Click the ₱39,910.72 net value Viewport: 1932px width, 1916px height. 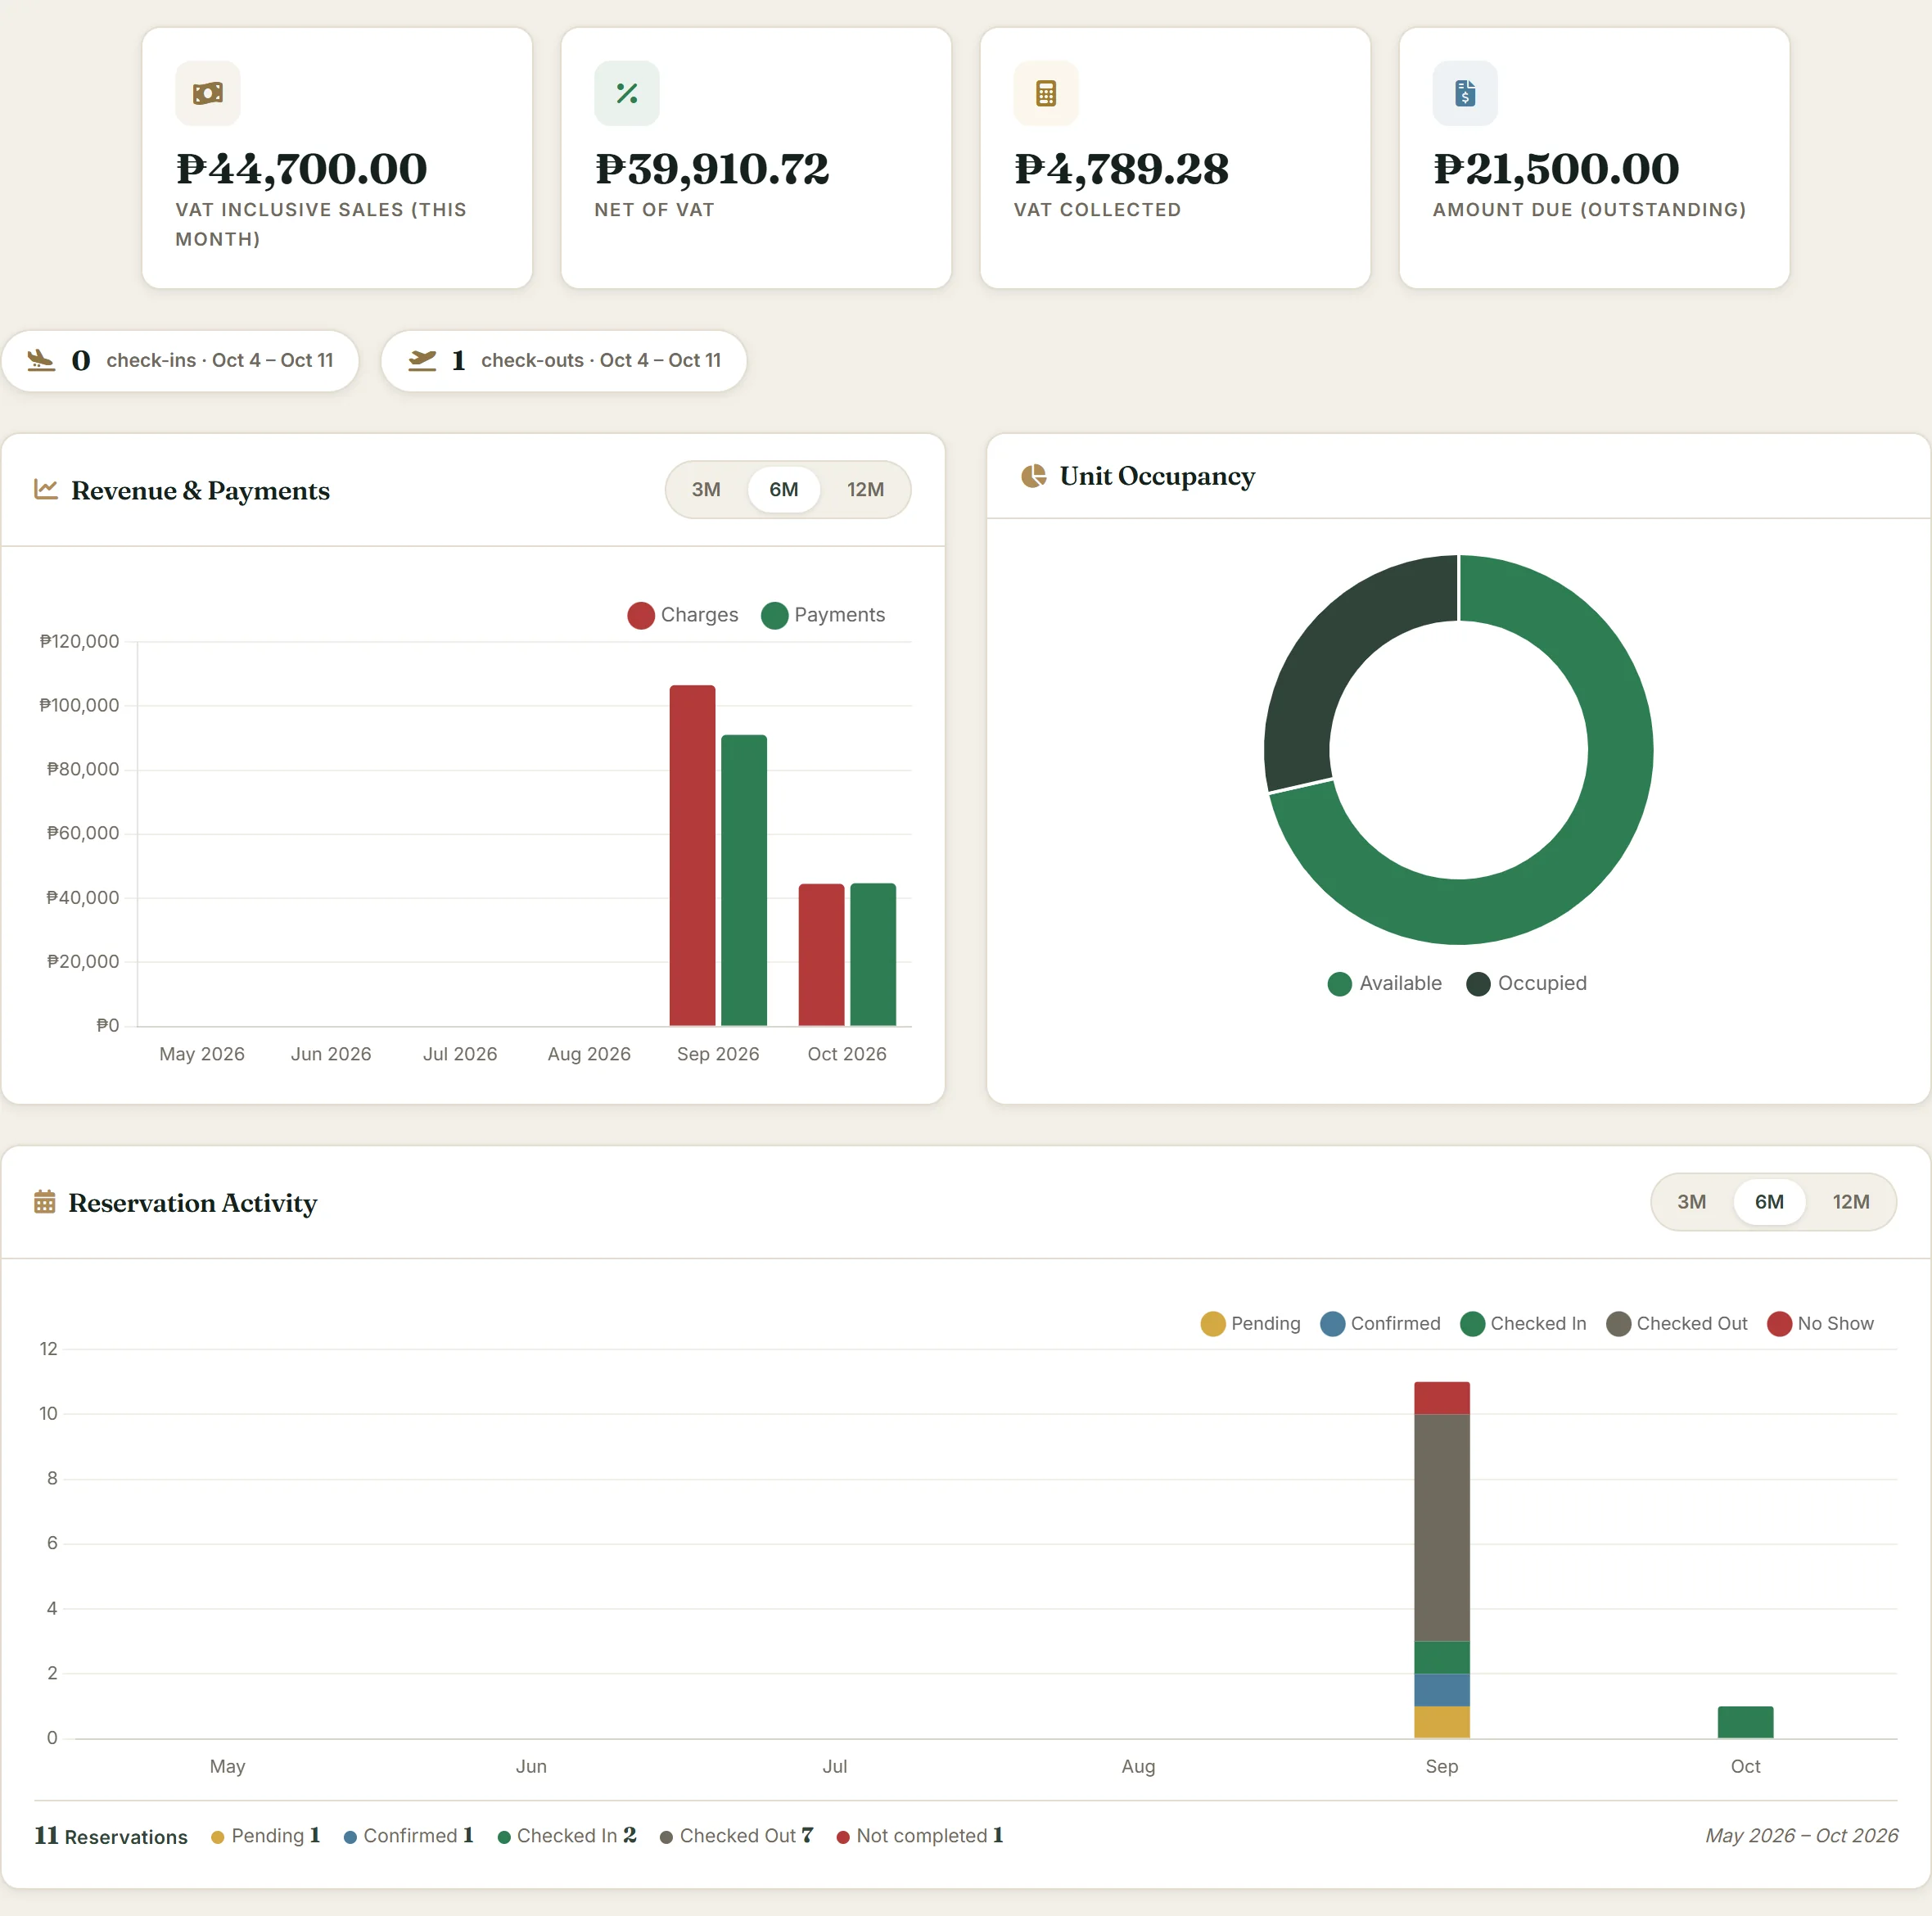[712, 169]
